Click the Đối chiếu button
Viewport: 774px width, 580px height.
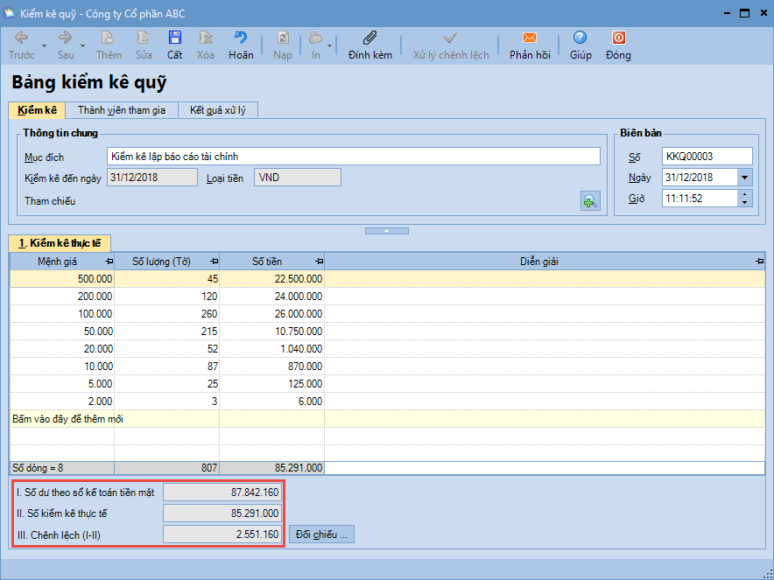321,534
